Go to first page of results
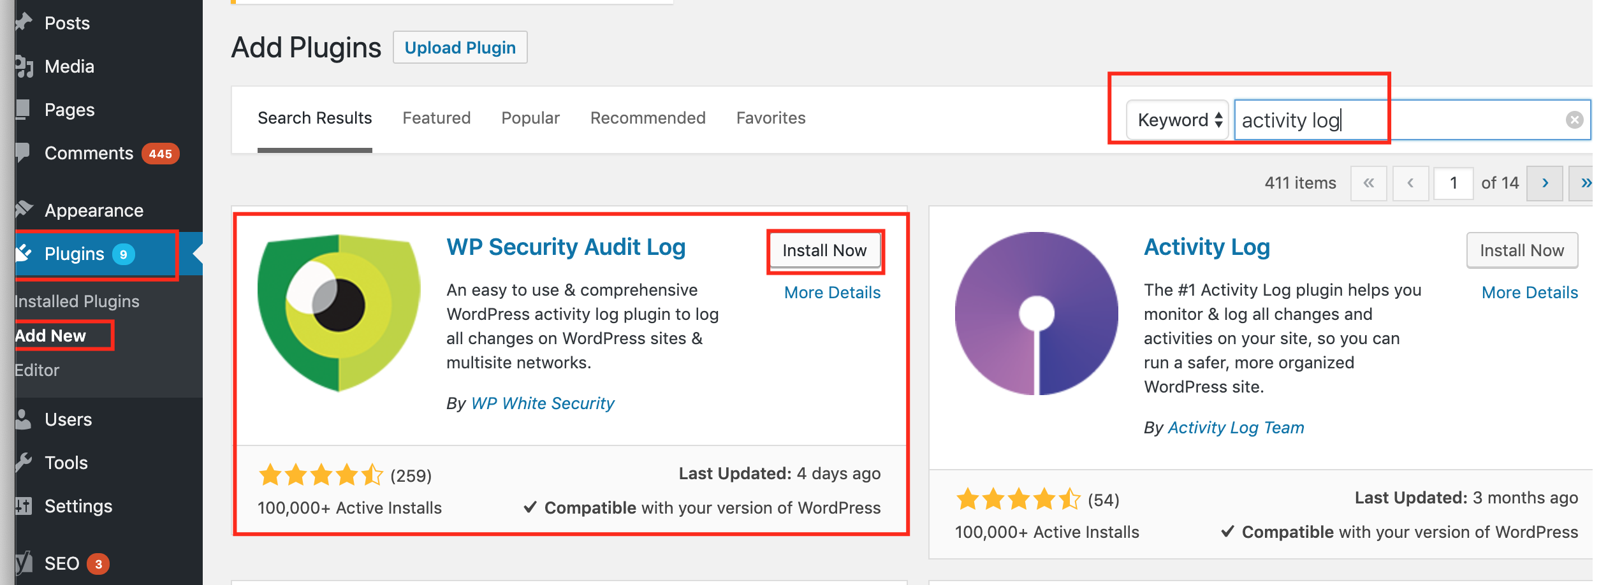 (1368, 184)
